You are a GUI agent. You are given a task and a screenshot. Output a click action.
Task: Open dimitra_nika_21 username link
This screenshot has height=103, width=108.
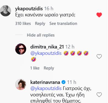[47, 47]
